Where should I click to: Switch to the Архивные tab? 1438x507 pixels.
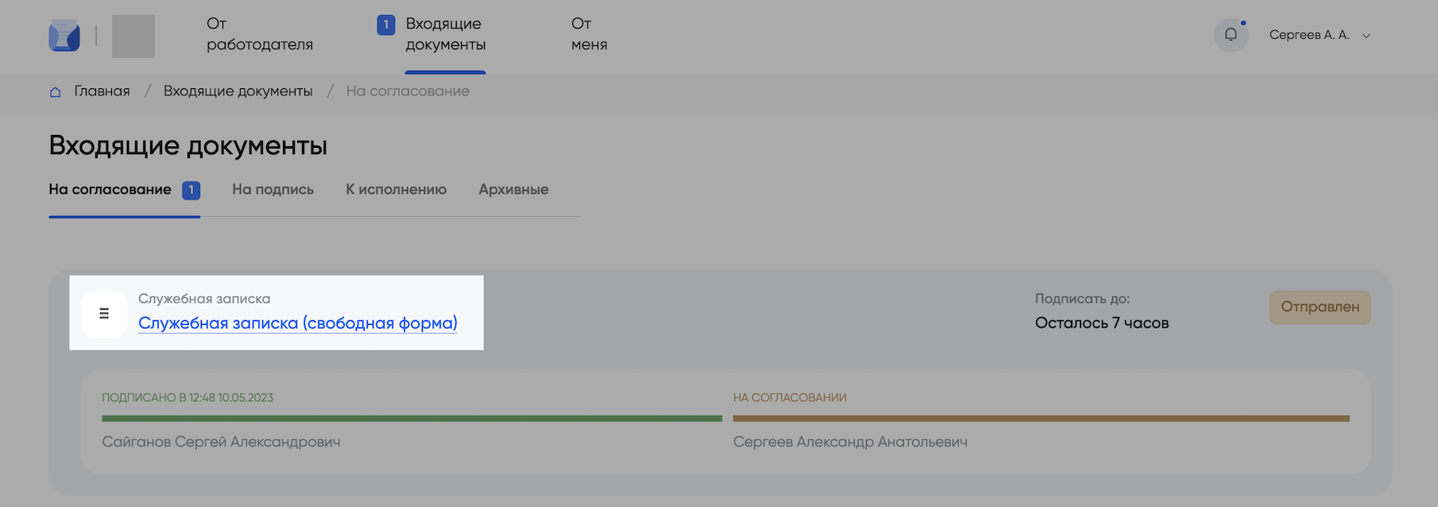click(x=513, y=190)
